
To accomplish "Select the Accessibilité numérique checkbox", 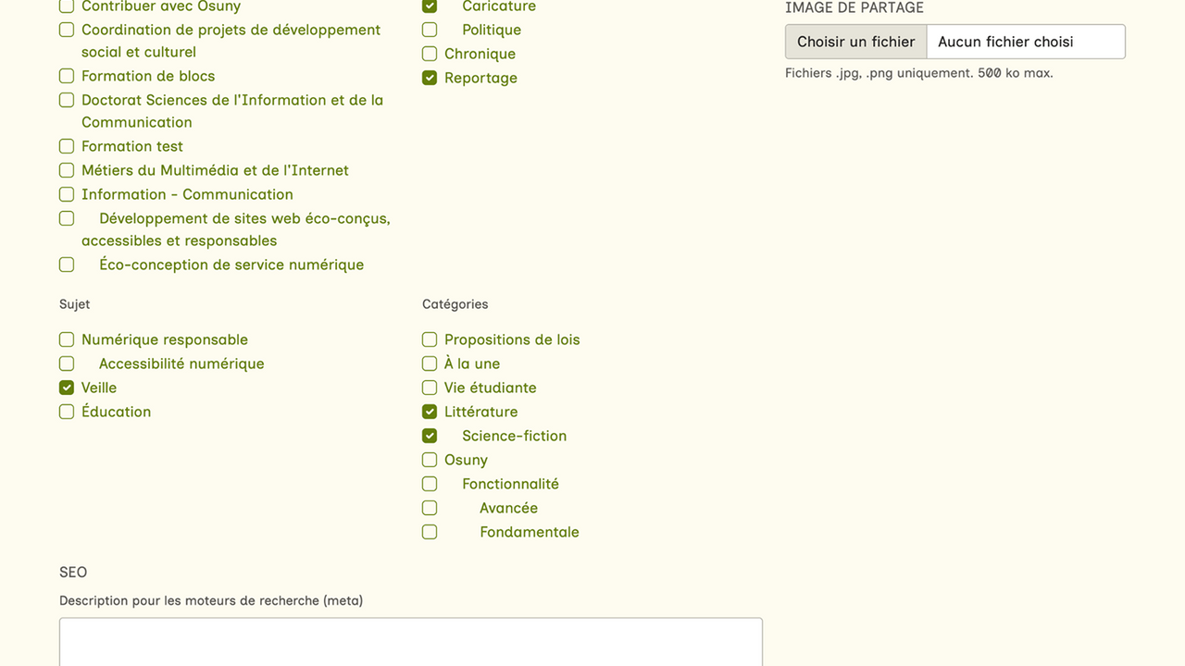I will pyautogui.click(x=67, y=364).
